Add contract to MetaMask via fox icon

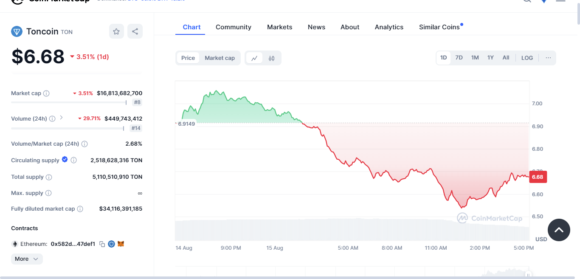click(121, 244)
